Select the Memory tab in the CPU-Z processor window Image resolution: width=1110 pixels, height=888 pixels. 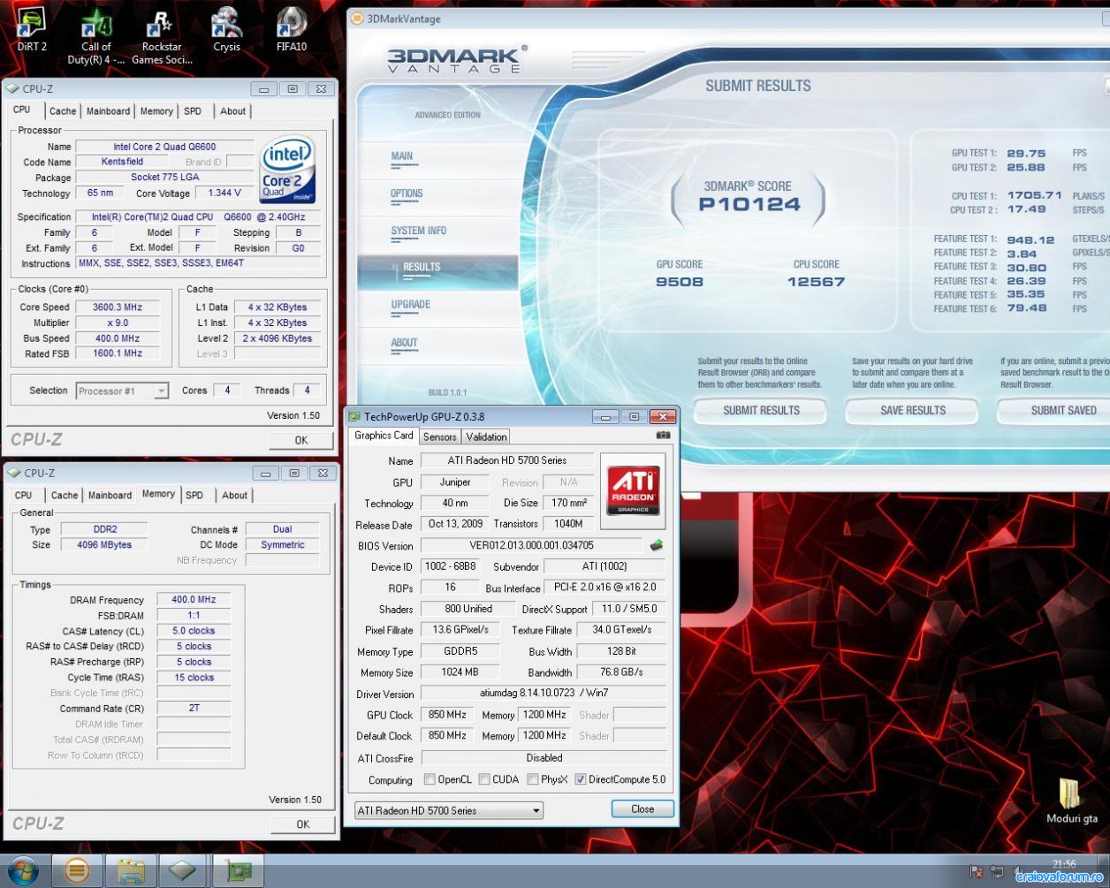[156, 111]
